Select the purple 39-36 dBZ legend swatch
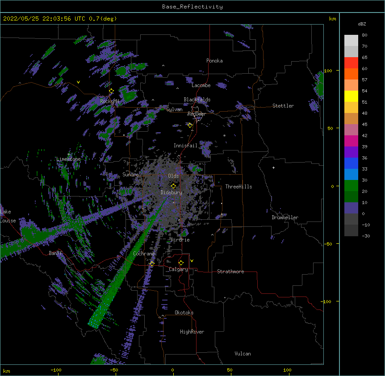 coord(351,152)
